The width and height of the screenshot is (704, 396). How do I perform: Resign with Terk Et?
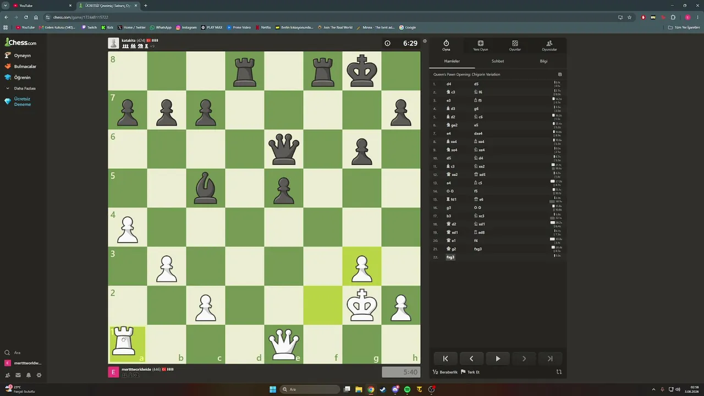[470, 372]
